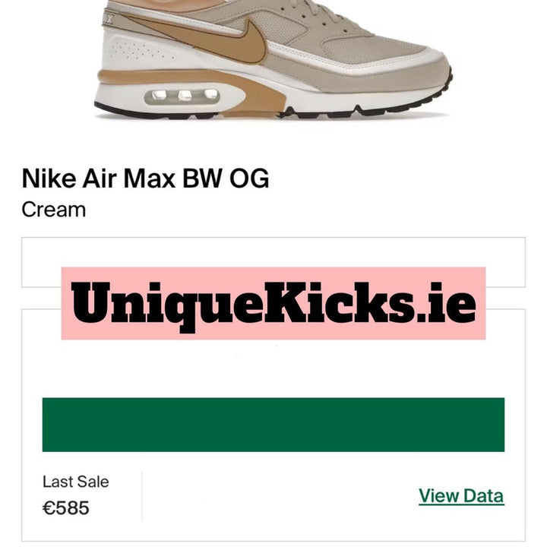Click the white leather stripe along shoe side
This screenshot has width=547, height=547.
point(349,58)
